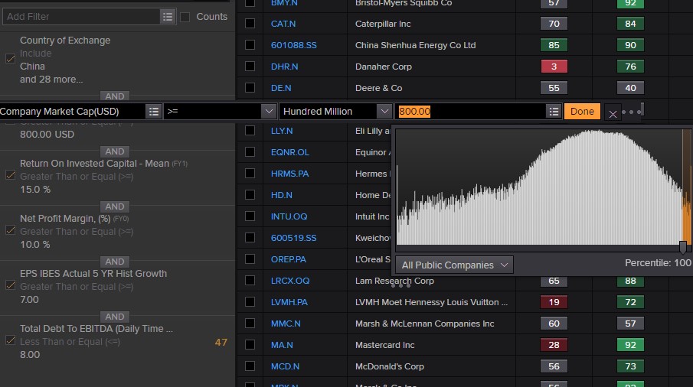The width and height of the screenshot is (693, 387).
Task: Open the three-dot options after close icon
Action: [x=632, y=112]
